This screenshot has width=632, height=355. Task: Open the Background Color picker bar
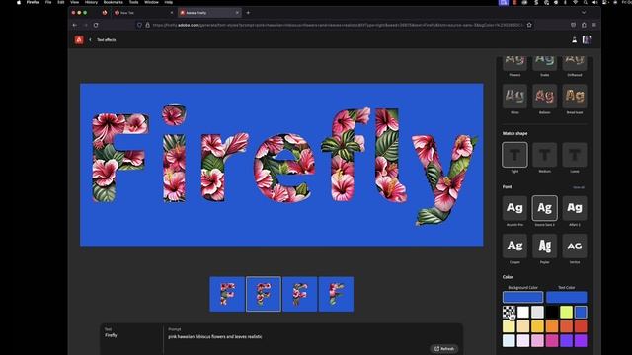point(522,297)
